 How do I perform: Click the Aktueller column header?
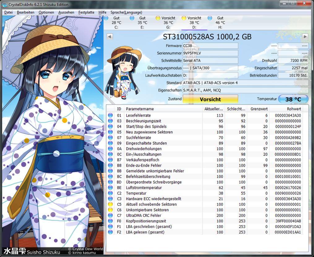(213, 109)
